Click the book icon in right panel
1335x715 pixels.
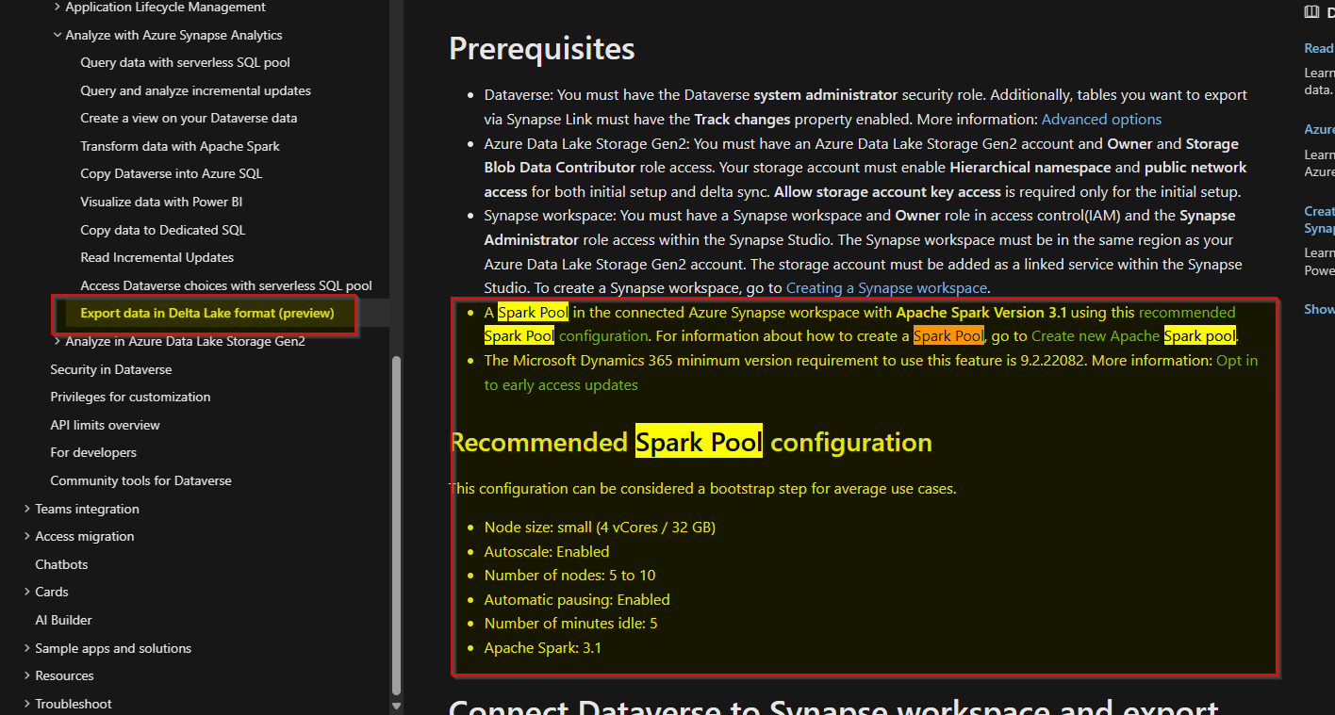point(1311,11)
